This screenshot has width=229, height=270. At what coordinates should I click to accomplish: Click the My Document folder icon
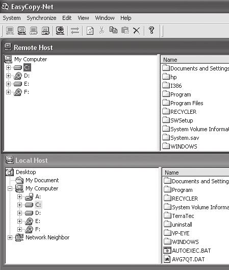19,180
